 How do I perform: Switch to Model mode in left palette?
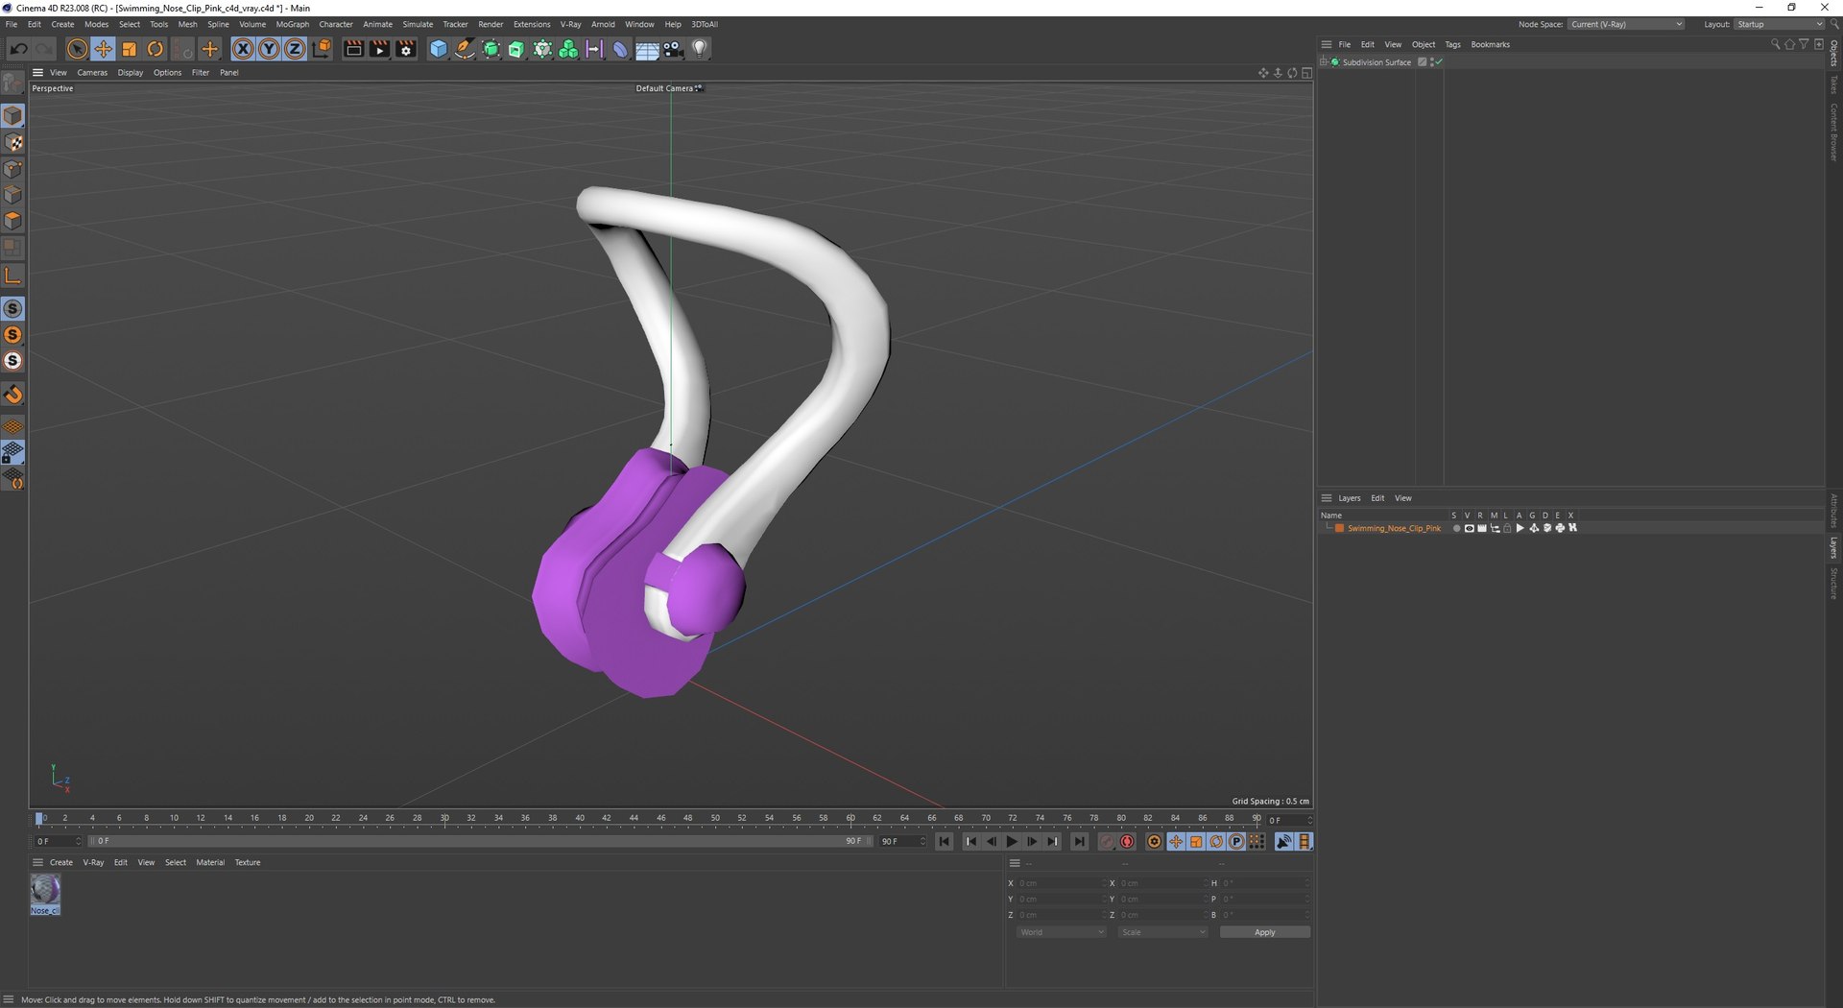[x=13, y=116]
